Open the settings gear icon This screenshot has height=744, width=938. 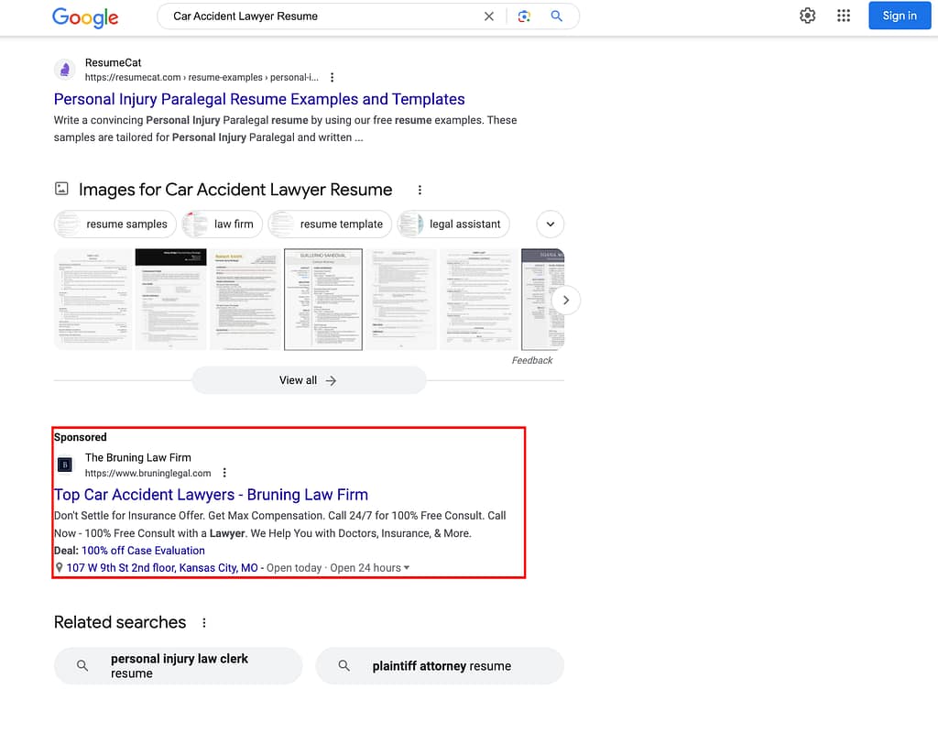pyautogui.click(x=807, y=16)
